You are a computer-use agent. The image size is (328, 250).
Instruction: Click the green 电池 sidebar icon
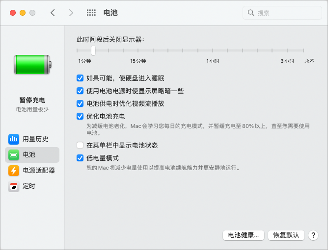(14, 155)
